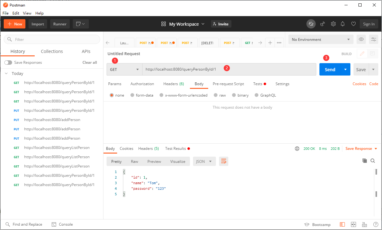Open the Save button dropdown arrow

pyautogui.click(x=373, y=69)
